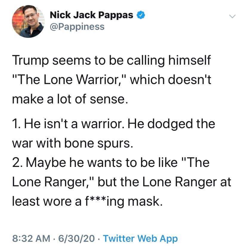247x251 pixels.
Task: Click the line "war with bone spurs."
Action: (x=72, y=143)
